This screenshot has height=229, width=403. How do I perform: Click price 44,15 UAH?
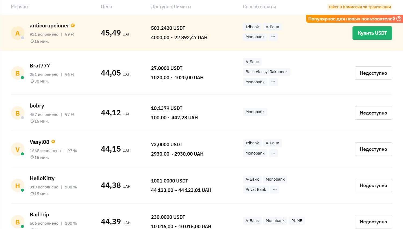[x=116, y=149]
